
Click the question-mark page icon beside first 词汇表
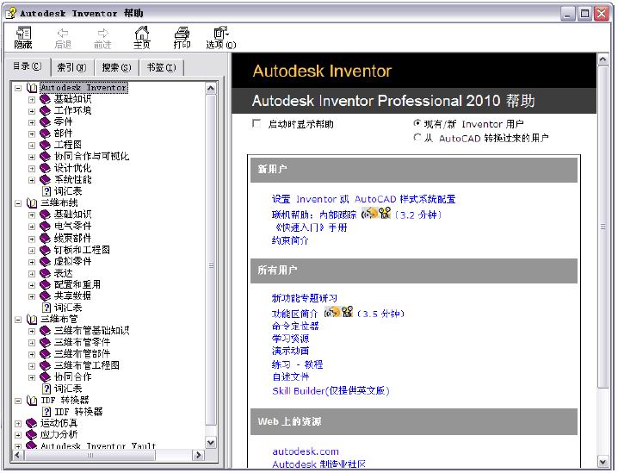coord(46,191)
